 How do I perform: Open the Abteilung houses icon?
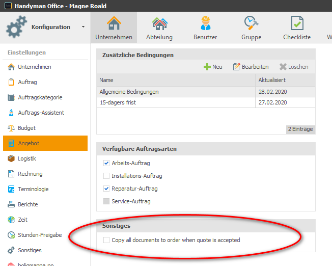tap(159, 23)
